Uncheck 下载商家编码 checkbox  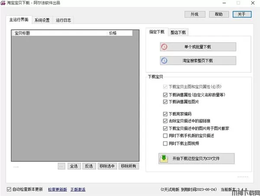pyautogui.click(x=165, y=113)
